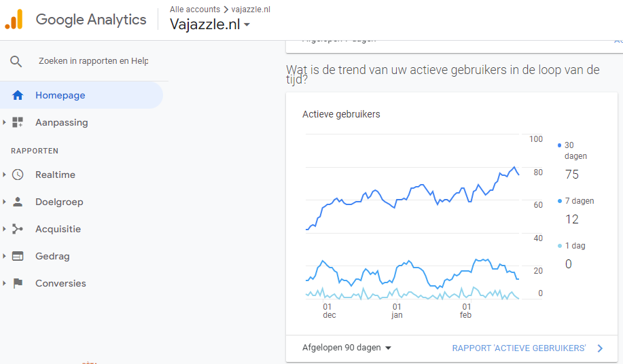Click the Google Analytics logo icon
Viewport: 623px width, 364px height.
pyautogui.click(x=14, y=19)
